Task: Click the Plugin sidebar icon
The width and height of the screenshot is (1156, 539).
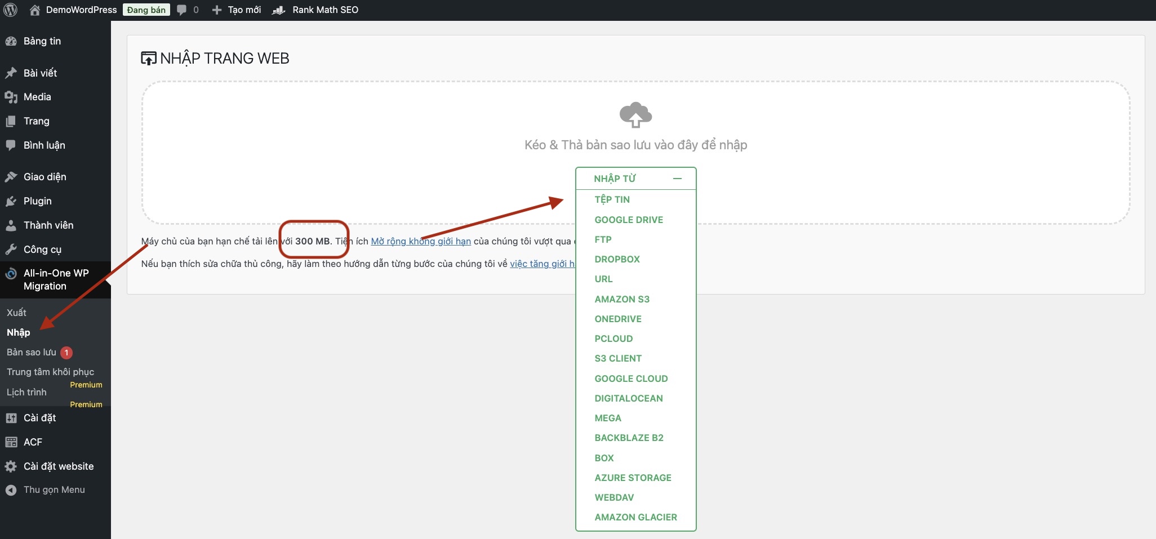Action: [x=11, y=201]
